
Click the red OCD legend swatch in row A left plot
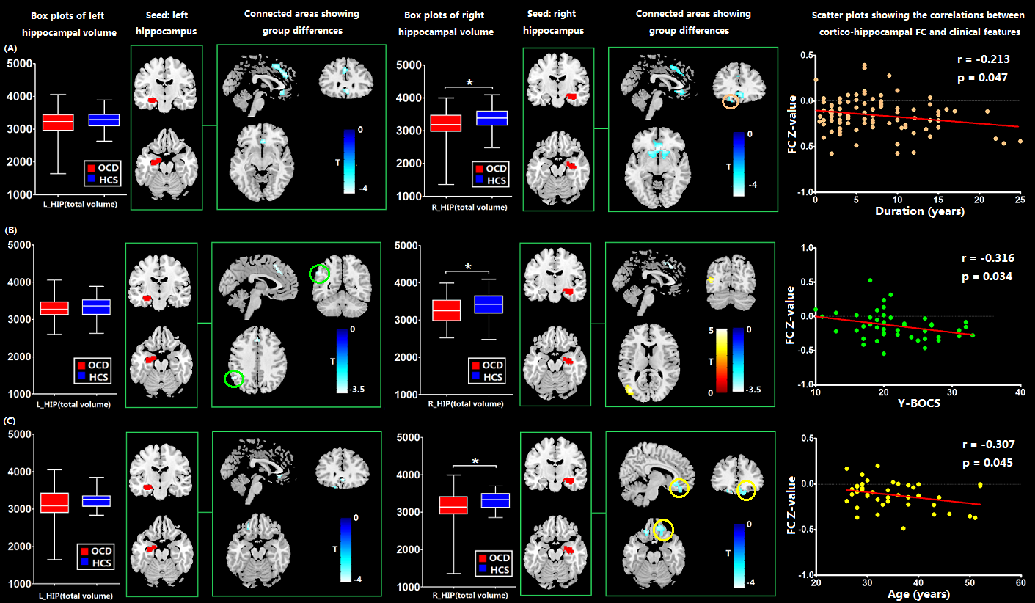coord(91,169)
